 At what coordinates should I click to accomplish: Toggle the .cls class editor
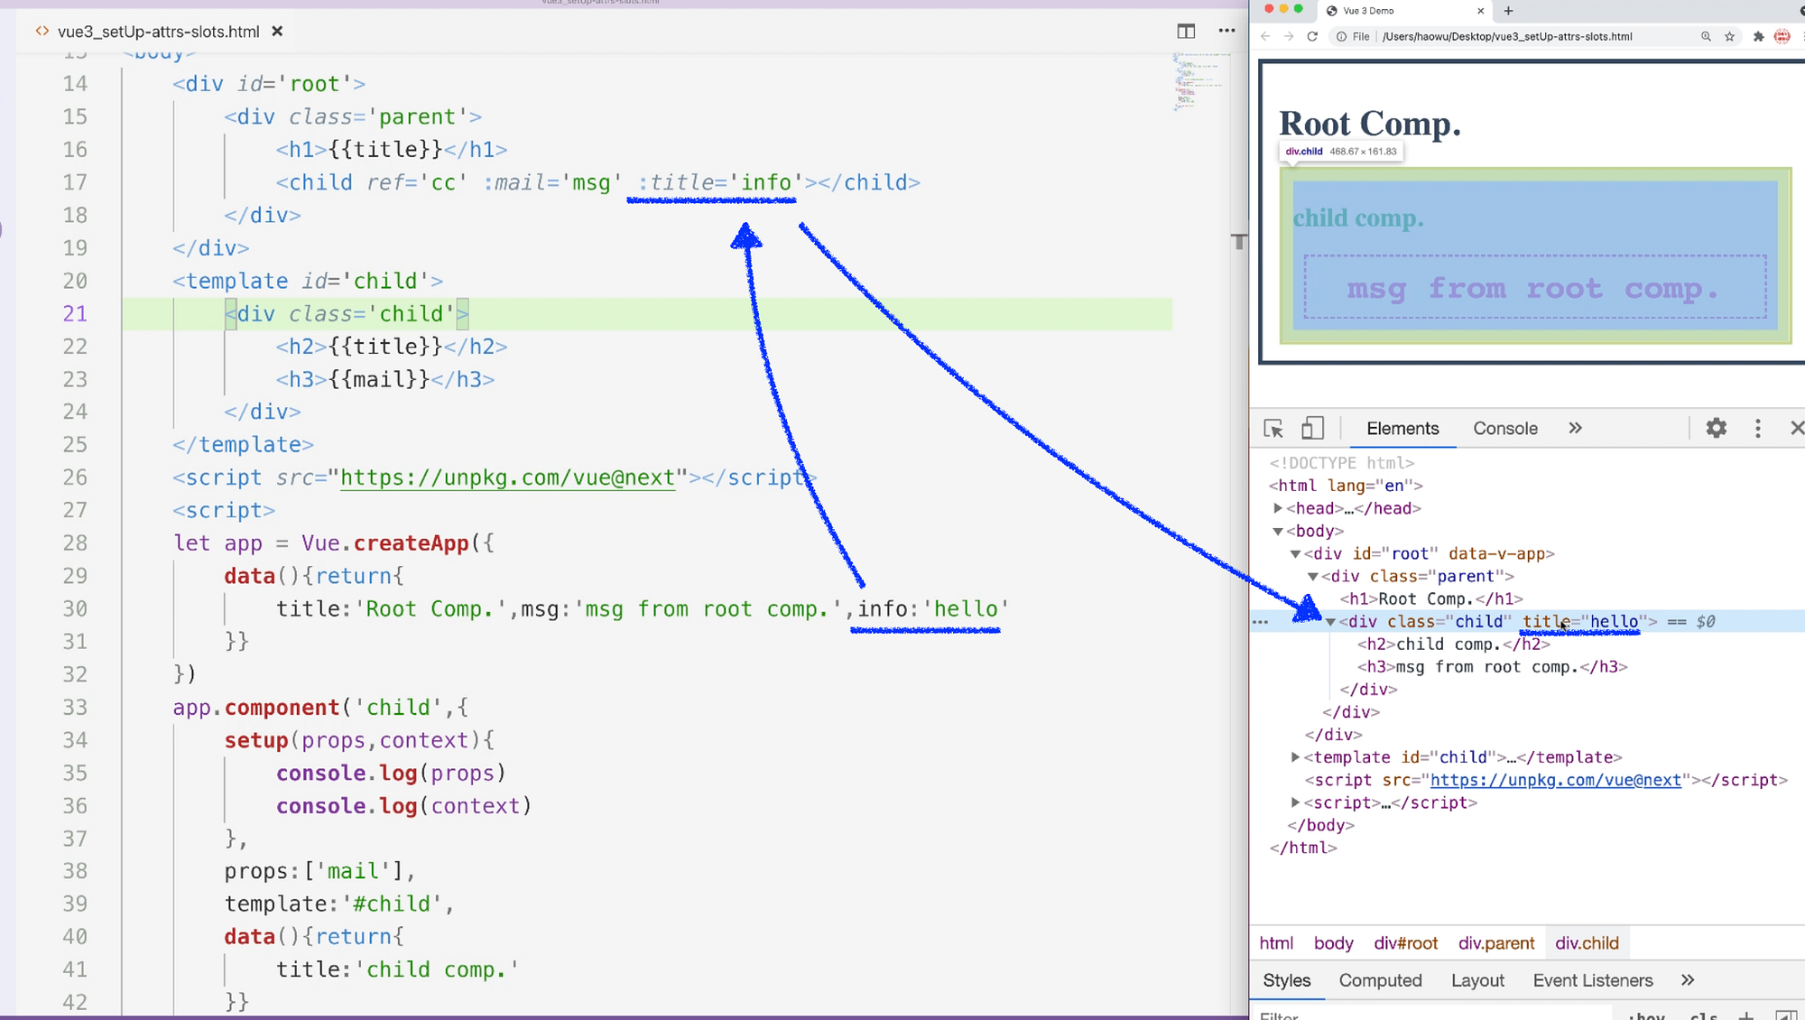pyautogui.click(x=1703, y=1015)
